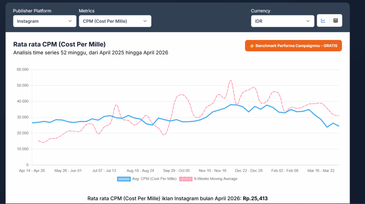The width and height of the screenshot is (365, 204).
Task: Click the chevron arrow in Instagram dropdown
Action: [70, 21]
